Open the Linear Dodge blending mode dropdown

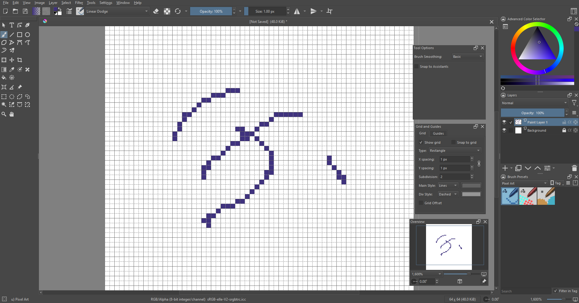pos(117,11)
